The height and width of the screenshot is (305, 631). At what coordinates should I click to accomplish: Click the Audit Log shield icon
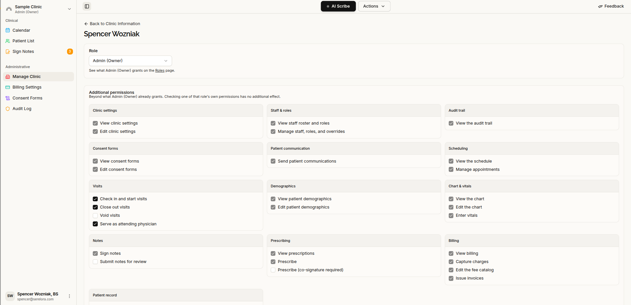pos(8,109)
